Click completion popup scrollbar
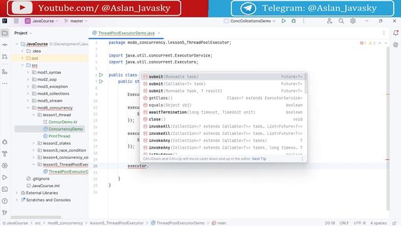 (306, 83)
